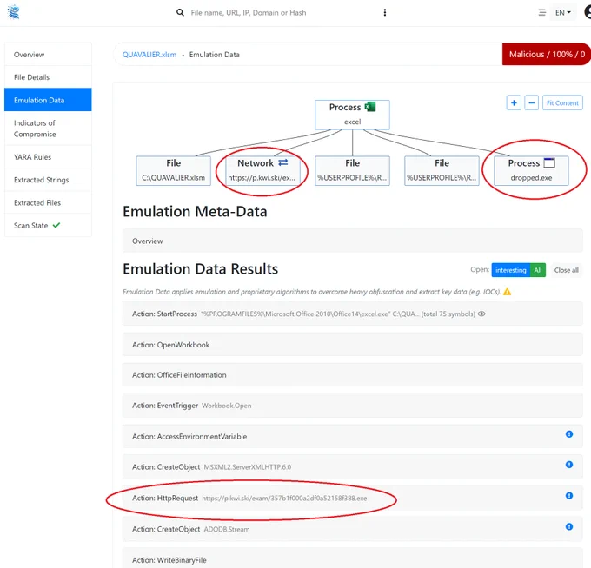Toggle the 'All' open filter
Viewport: 591px width, 568px height.
tap(538, 270)
